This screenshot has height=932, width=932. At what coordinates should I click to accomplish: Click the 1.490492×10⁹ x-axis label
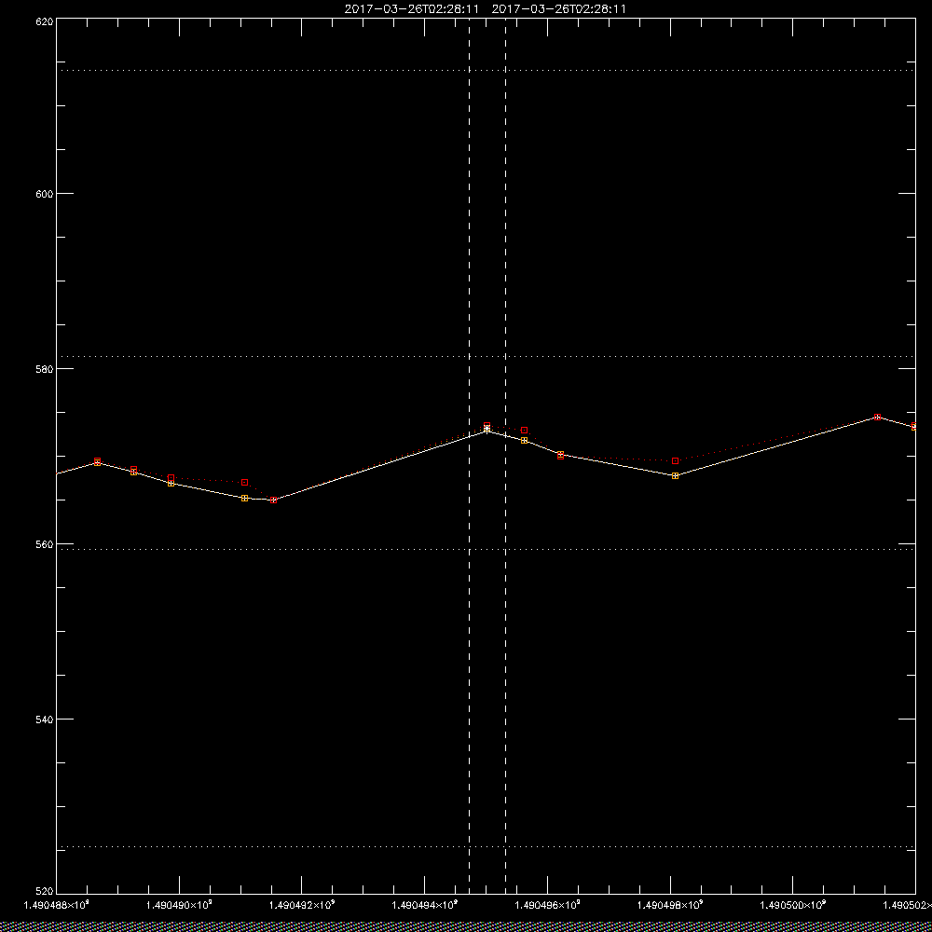tap(302, 905)
